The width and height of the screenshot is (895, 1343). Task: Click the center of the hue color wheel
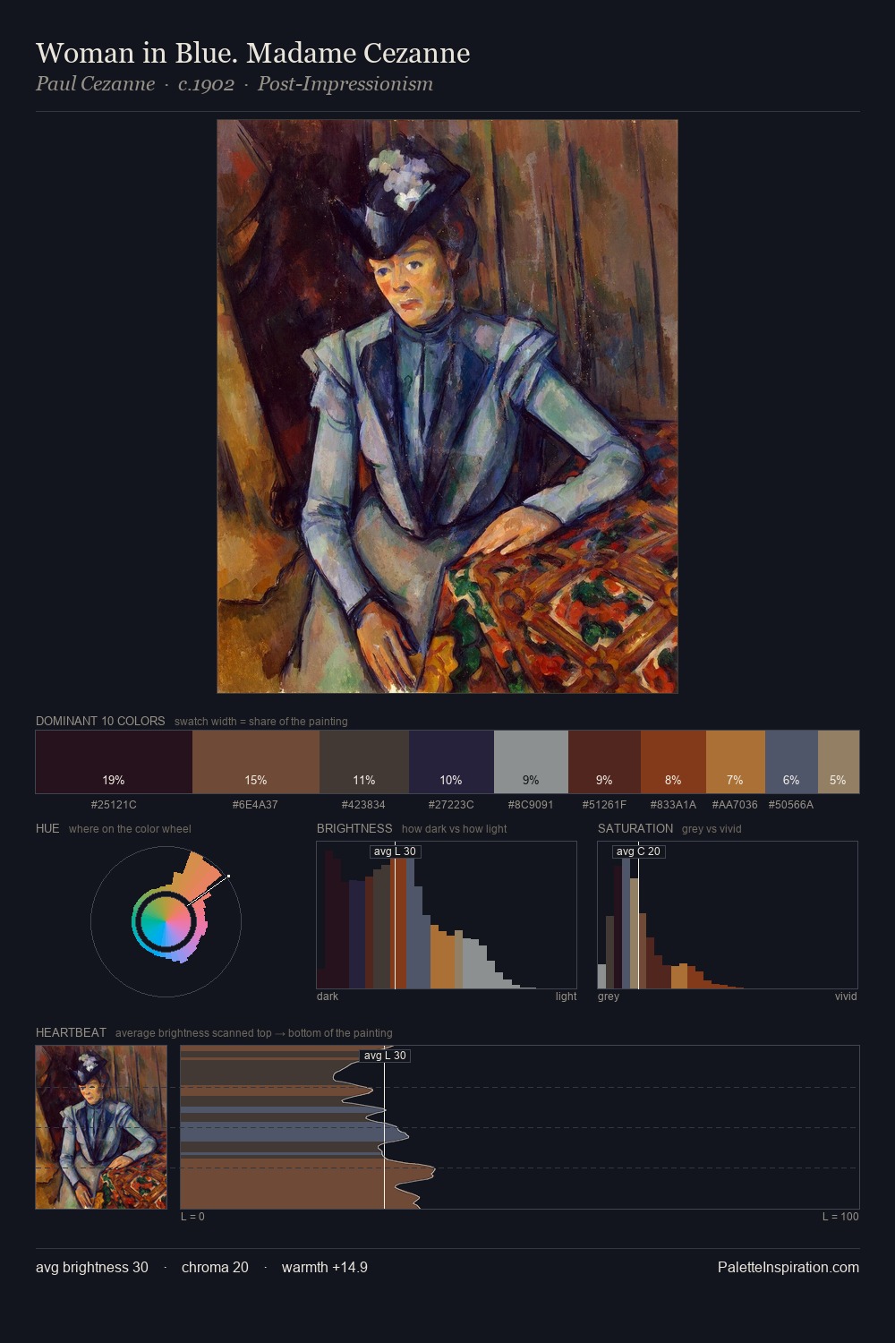166,921
